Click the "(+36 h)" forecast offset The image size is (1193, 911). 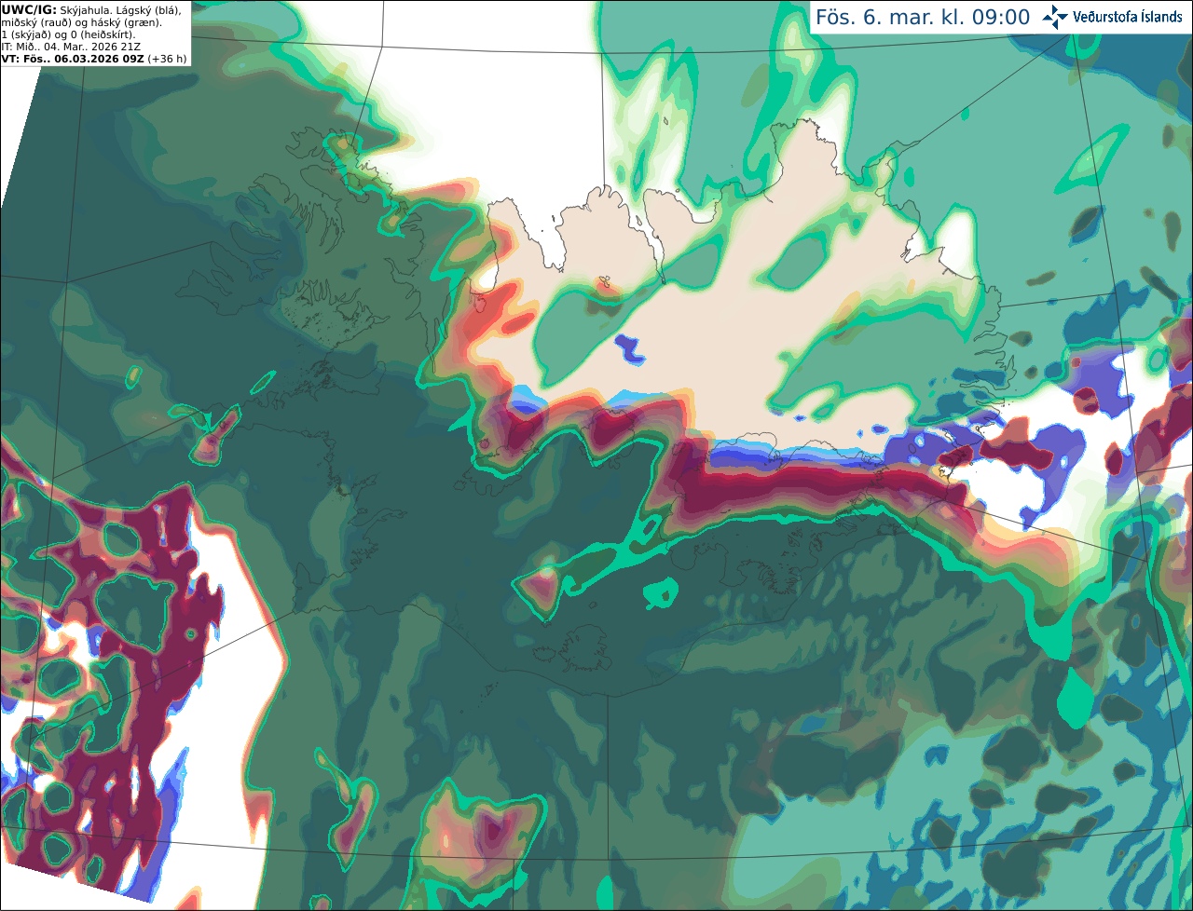click(167, 59)
